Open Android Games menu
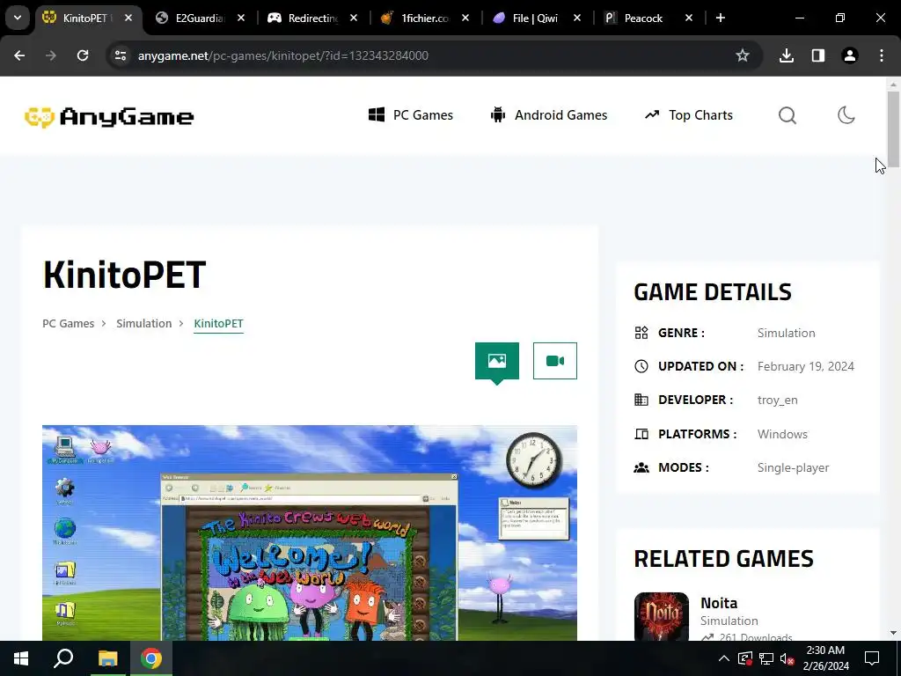Viewport: 901px width, 676px height. tap(549, 115)
